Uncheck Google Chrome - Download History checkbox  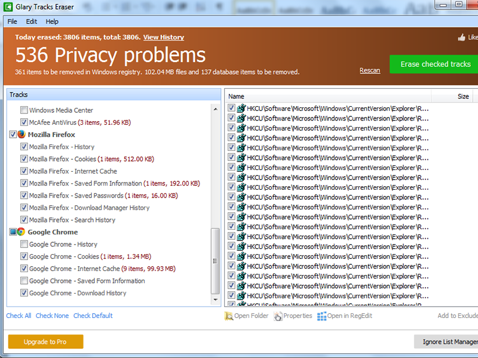[x=24, y=292]
